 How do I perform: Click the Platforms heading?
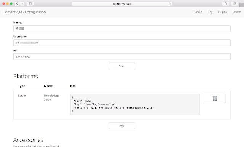click(x=26, y=76)
